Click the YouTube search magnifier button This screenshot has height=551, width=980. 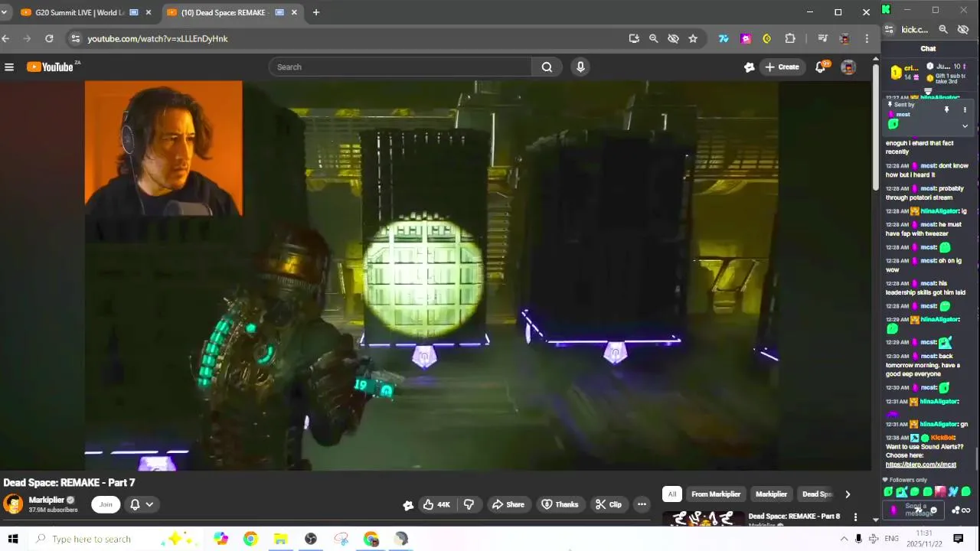547,67
